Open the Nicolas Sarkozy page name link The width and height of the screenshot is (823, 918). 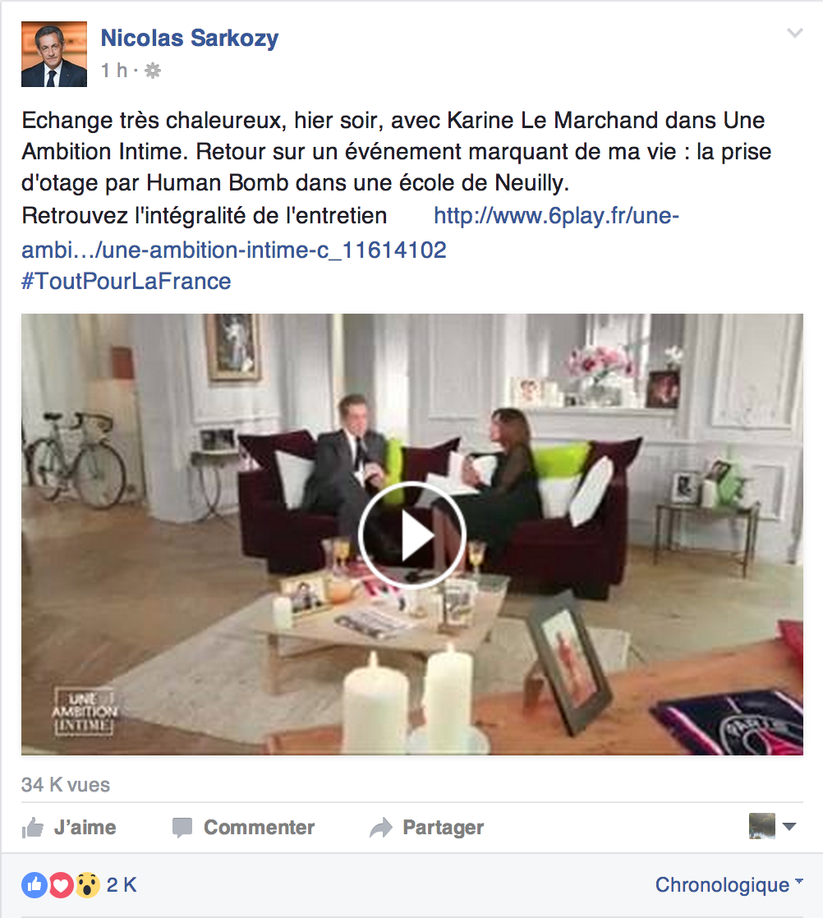(x=189, y=38)
